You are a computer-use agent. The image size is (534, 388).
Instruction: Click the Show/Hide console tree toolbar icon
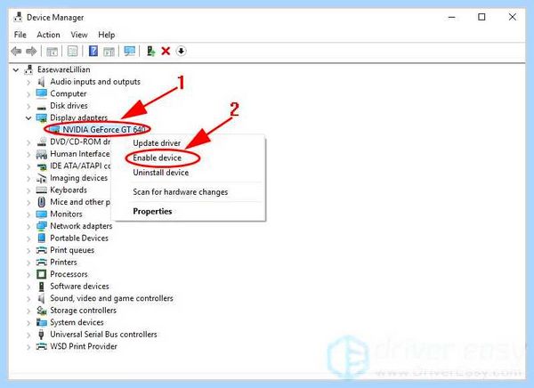[x=52, y=52]
